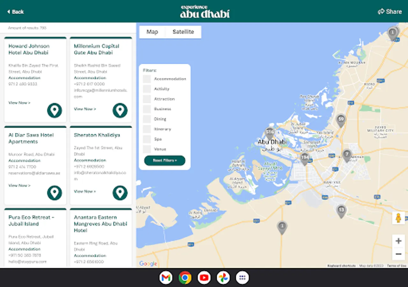408x287 pixels.
Task: Open the map Terms of Use link
Action: coord(397,266)
